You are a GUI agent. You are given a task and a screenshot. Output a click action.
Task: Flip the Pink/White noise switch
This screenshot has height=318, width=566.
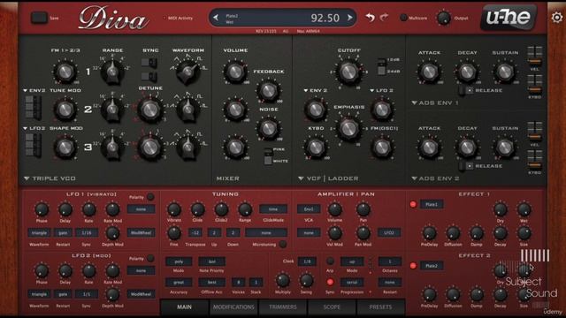coord(268,155)
